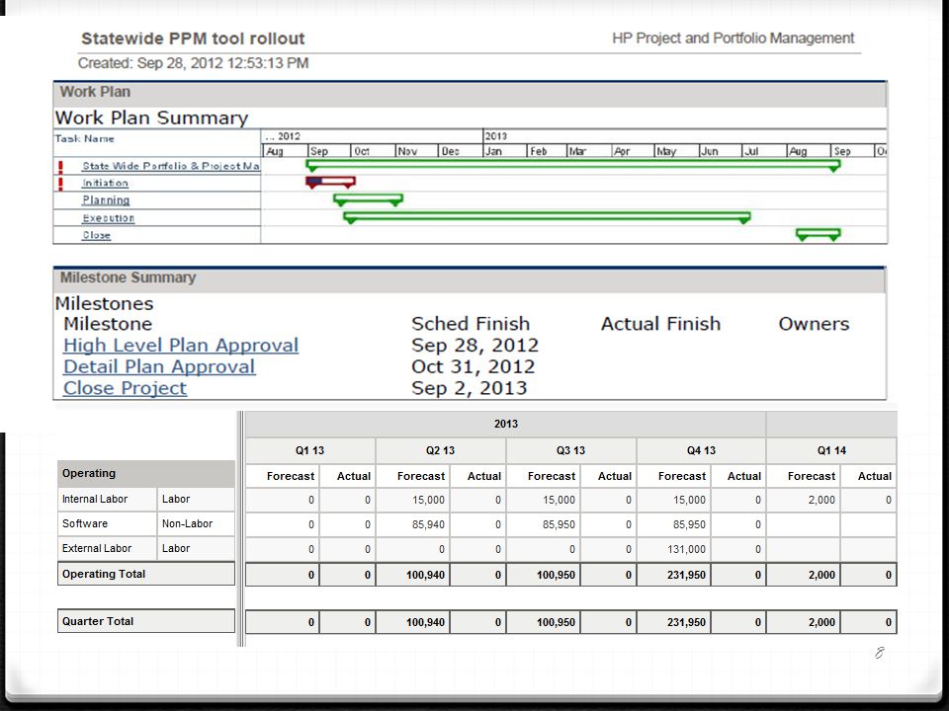Click the Q4 13 quarter header

click(701, 450)
